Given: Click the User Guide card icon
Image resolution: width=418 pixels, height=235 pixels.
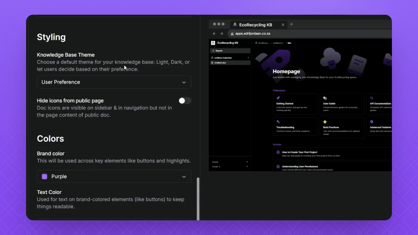Looking at the screenshot, I should point(325,98).
